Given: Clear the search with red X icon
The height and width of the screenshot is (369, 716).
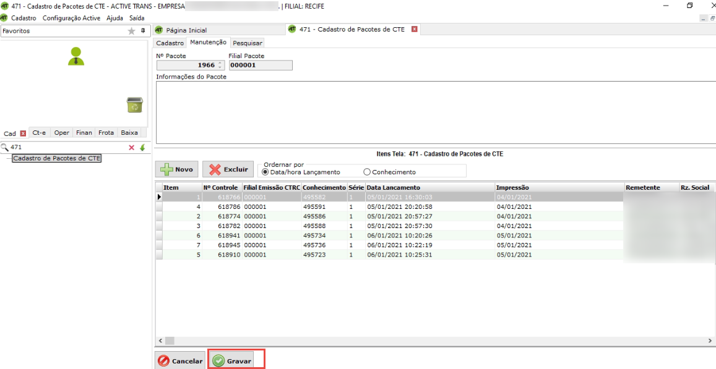Looking at the screenshot, I should (131, 148).
